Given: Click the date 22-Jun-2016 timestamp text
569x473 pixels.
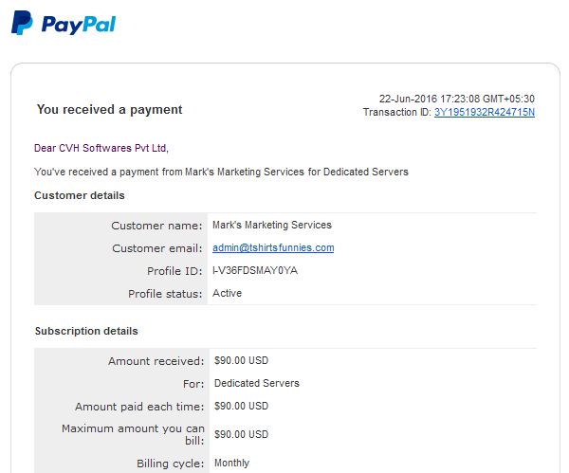Looking at the screenshot, I should [457, 99].
